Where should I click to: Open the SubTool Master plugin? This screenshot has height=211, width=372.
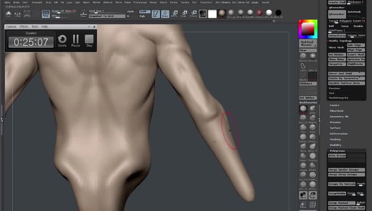click(308, 44)
